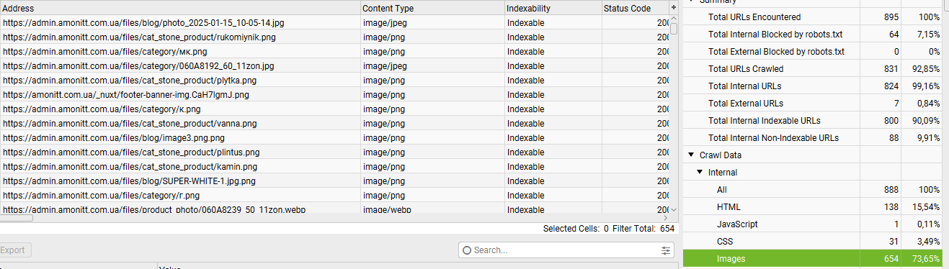Click the horizontal scrollbar thumb below table
Viewport: 949px width, 269px height.
(16, 217)
